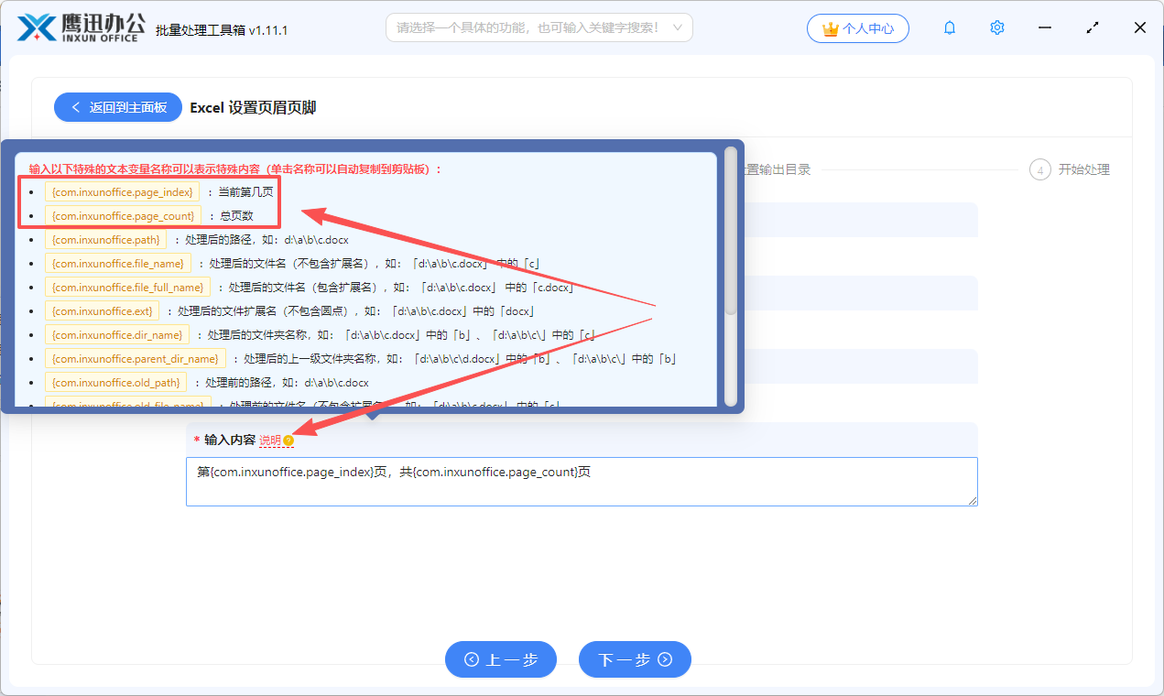Click the diagonal expand arrow in title bar
The width and height of the screenshot is (1164, 696).
1092,27
